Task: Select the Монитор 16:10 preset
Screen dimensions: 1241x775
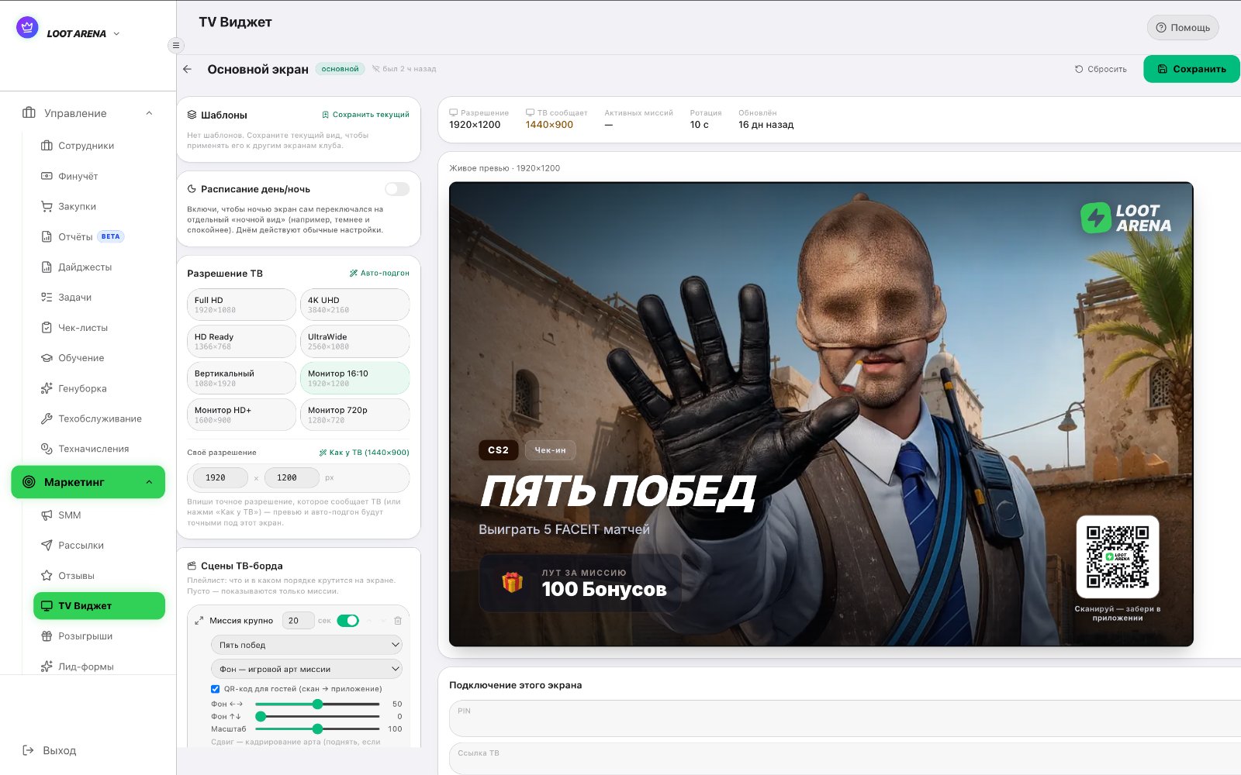Action: point(354,377)
